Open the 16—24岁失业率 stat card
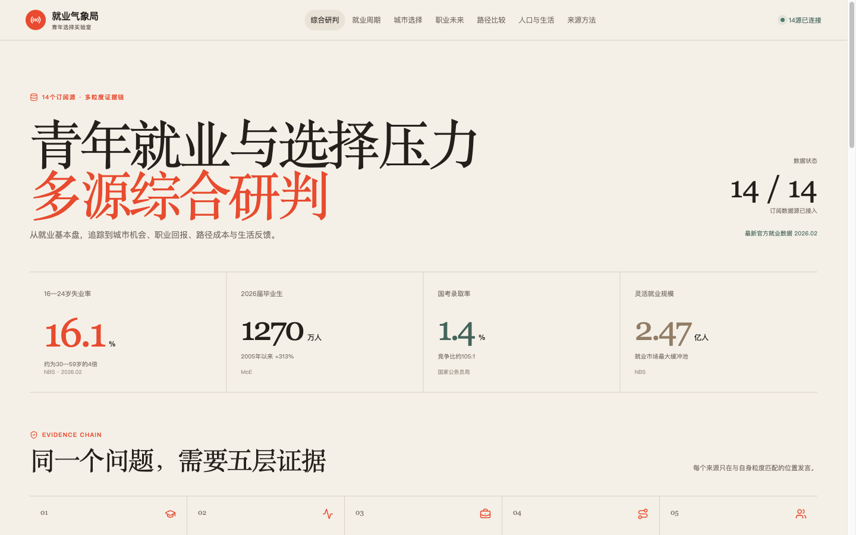 [x=128, y=332]
